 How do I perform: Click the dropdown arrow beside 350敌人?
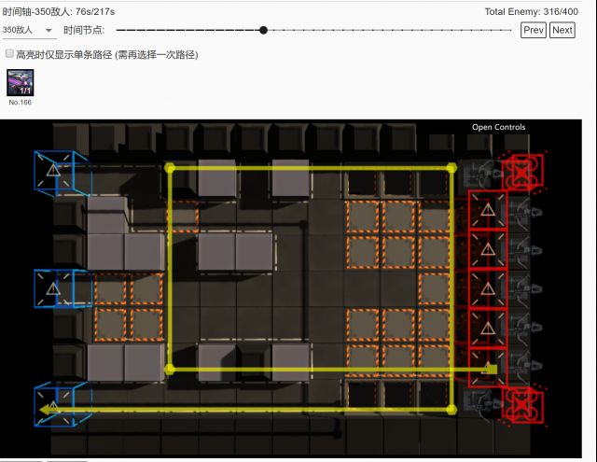coord(49,30)
